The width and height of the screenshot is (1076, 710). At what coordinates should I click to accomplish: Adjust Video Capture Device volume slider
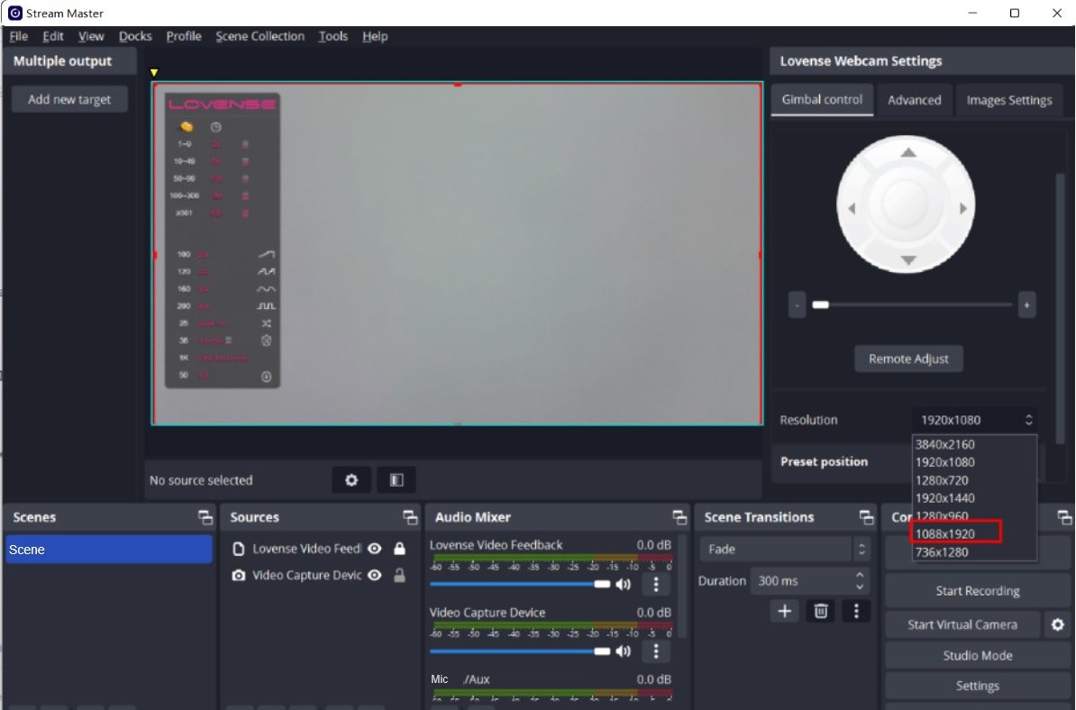[519, 651]
